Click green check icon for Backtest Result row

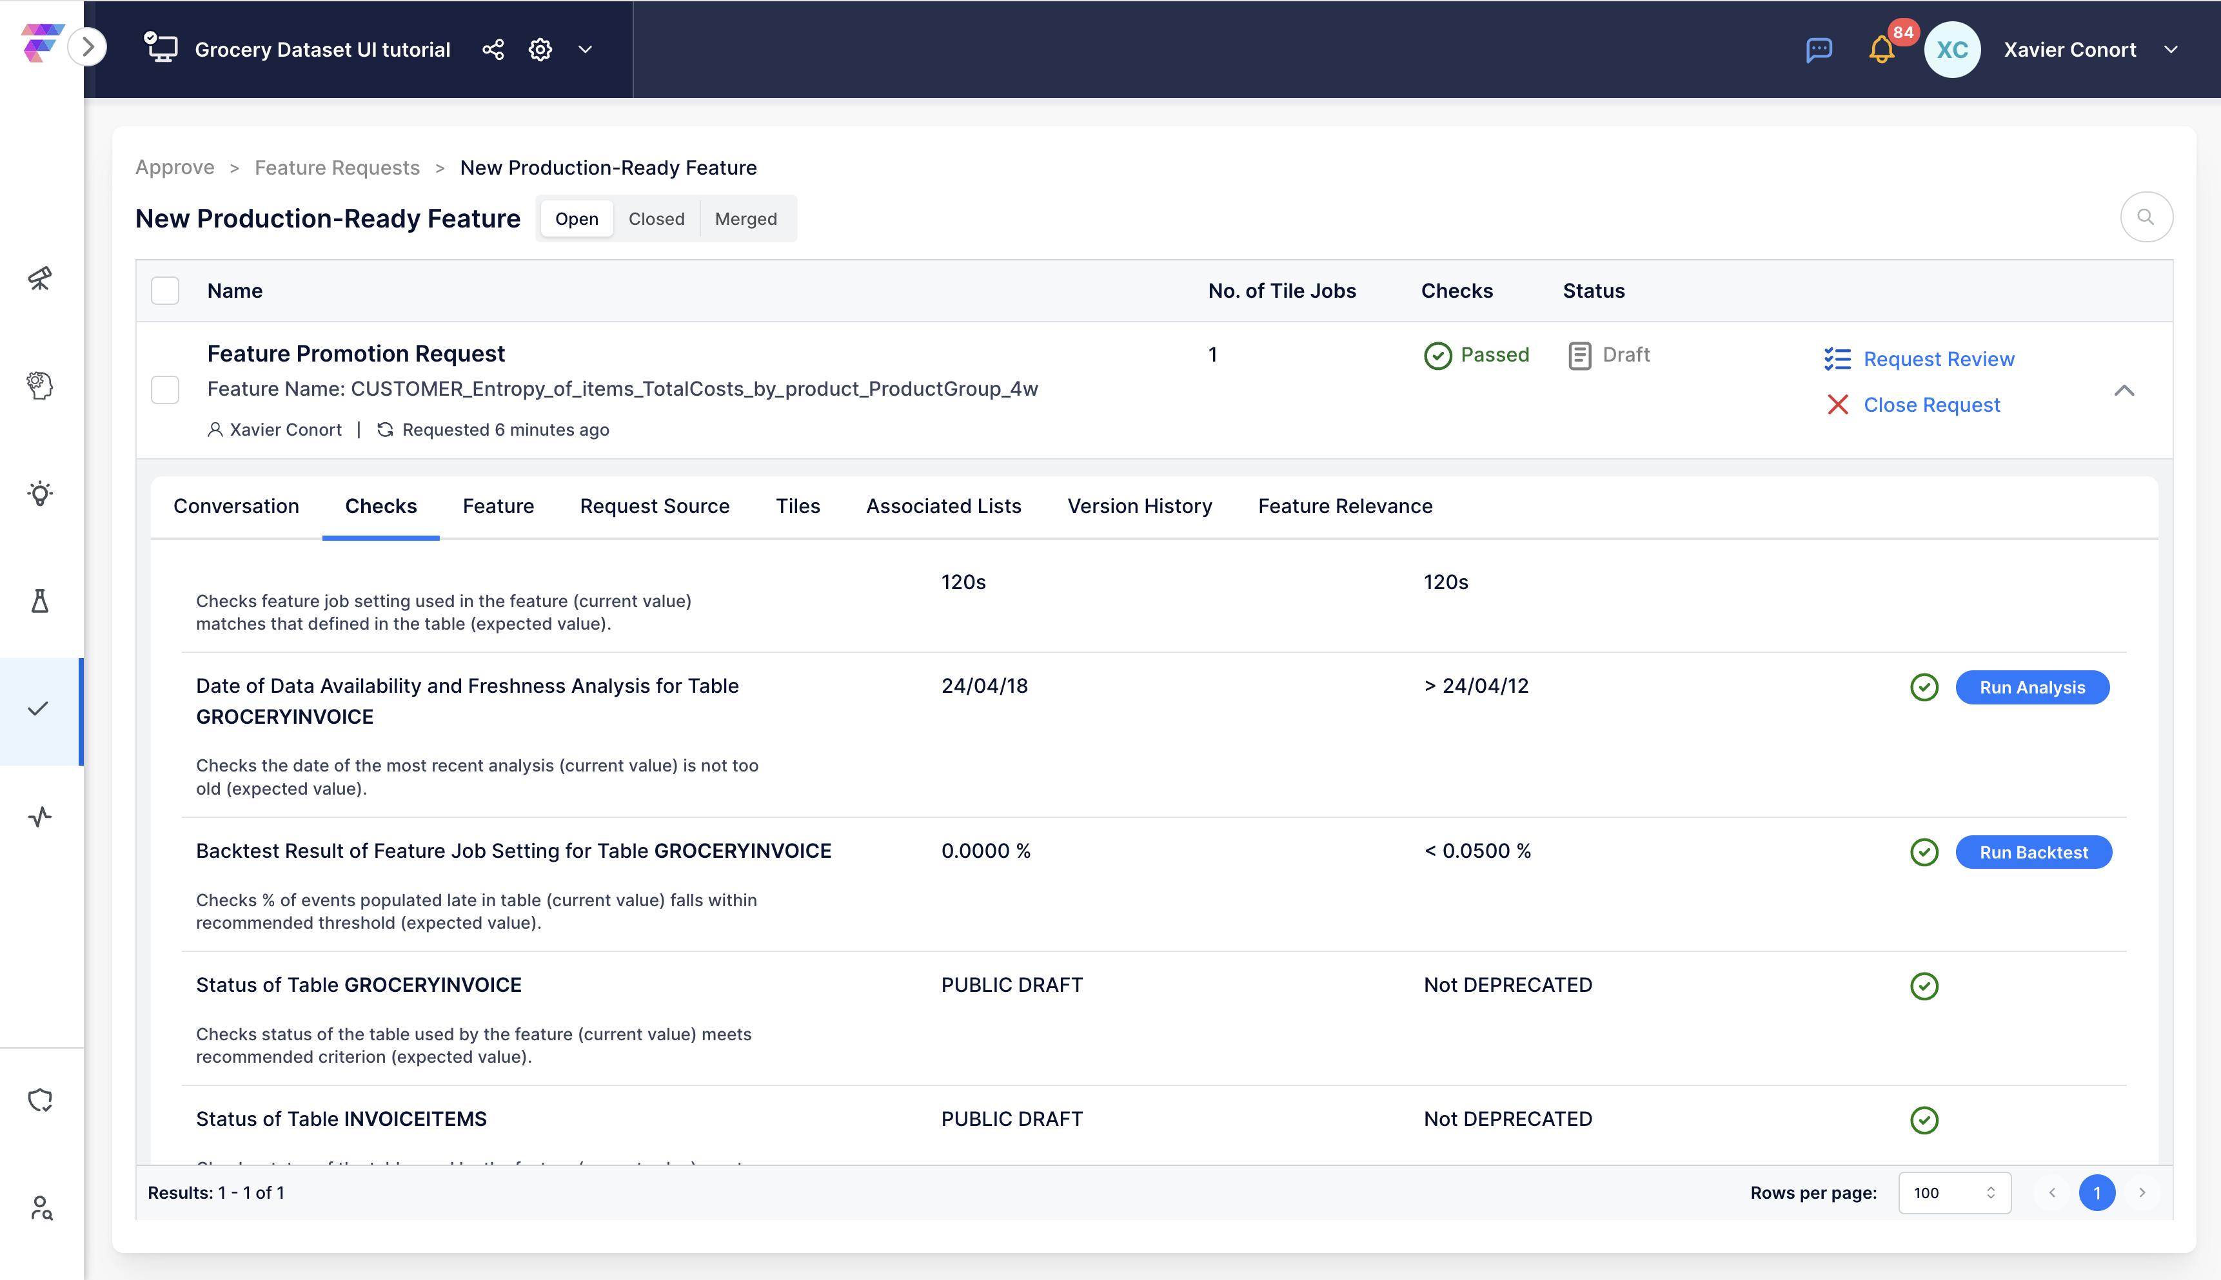tap(1924, 852)
